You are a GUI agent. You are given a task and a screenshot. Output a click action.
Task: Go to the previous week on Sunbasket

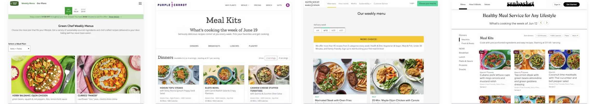[x=541, y=23]
